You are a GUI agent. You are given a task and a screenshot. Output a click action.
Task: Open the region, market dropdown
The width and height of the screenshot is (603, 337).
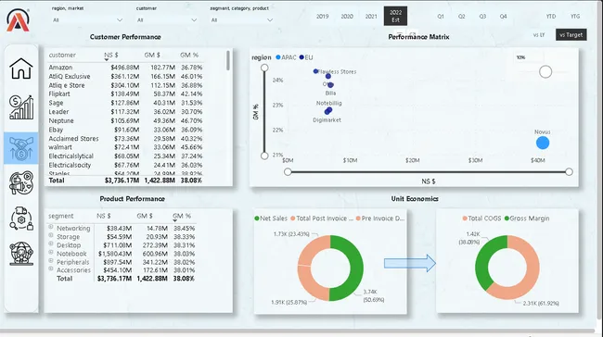click(x=87, y=20)
